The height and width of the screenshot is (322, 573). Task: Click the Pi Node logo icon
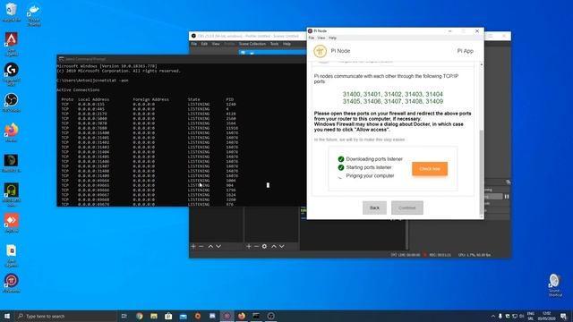[320, 51]
